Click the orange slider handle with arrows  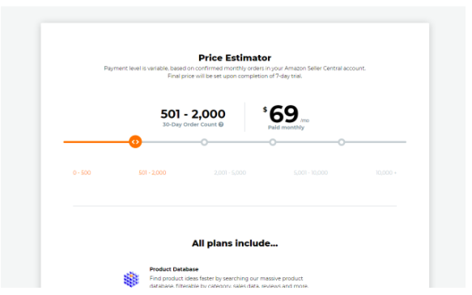(135, 141)
